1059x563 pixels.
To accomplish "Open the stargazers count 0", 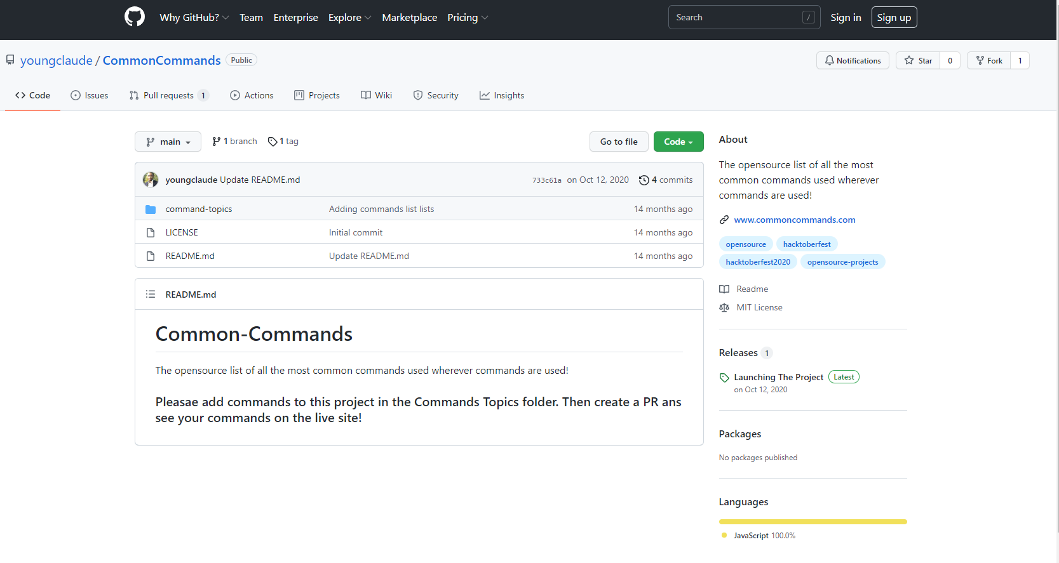I will pyautogui.click(x=950, y=60).
